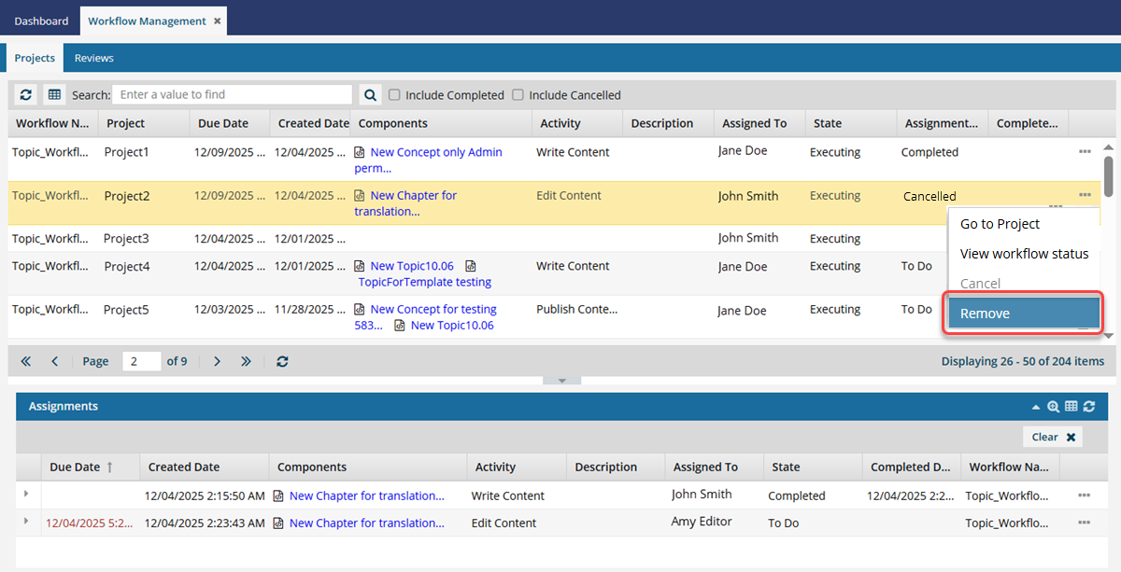Select the Project3 row cell

pos(126,238)
